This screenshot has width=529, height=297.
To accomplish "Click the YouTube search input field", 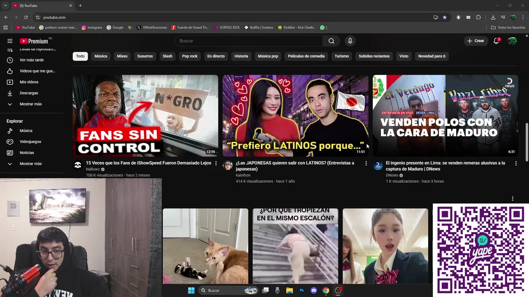I will coord(249,41).
